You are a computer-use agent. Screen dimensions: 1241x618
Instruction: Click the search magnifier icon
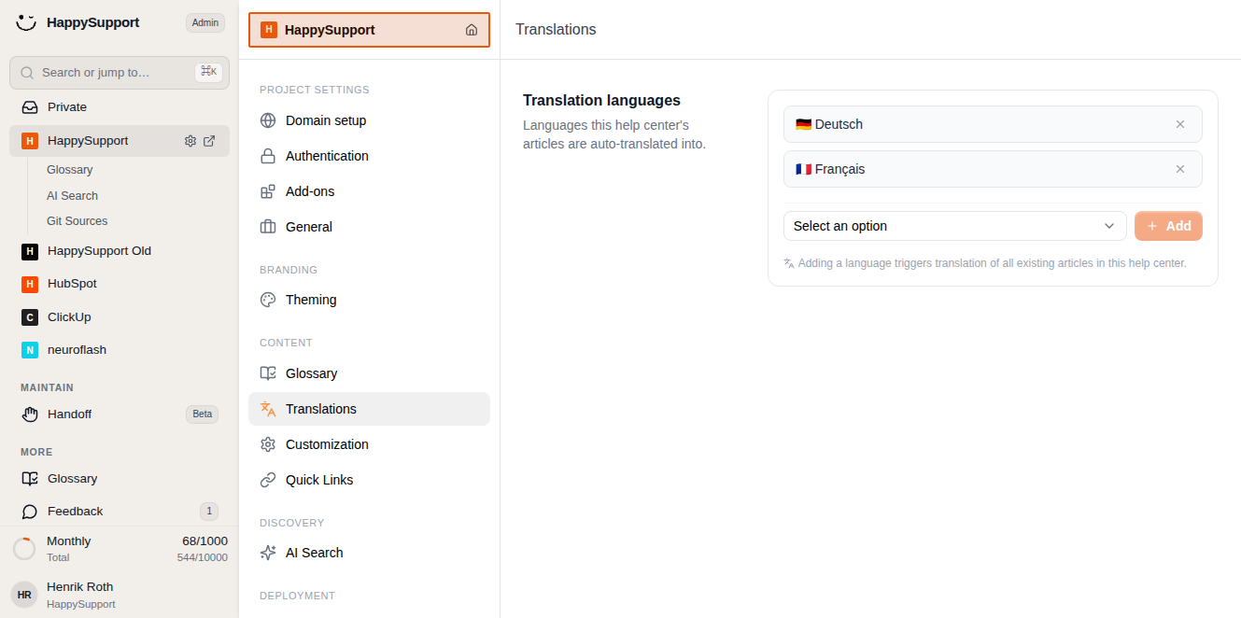coord(27,72)
